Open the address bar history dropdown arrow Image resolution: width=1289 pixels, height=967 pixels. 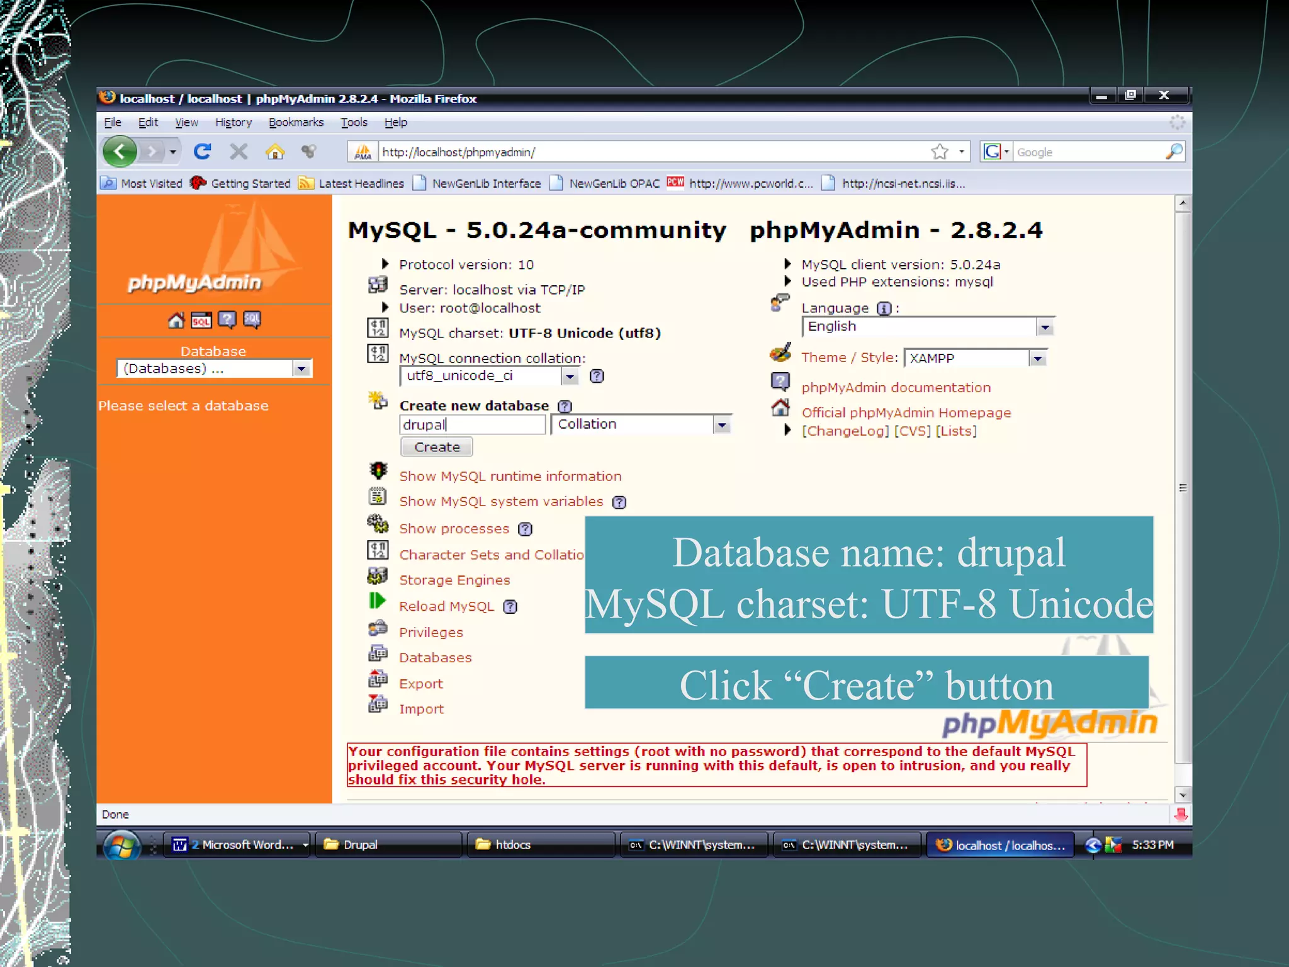pyautogui.click(x=961, y=152)
